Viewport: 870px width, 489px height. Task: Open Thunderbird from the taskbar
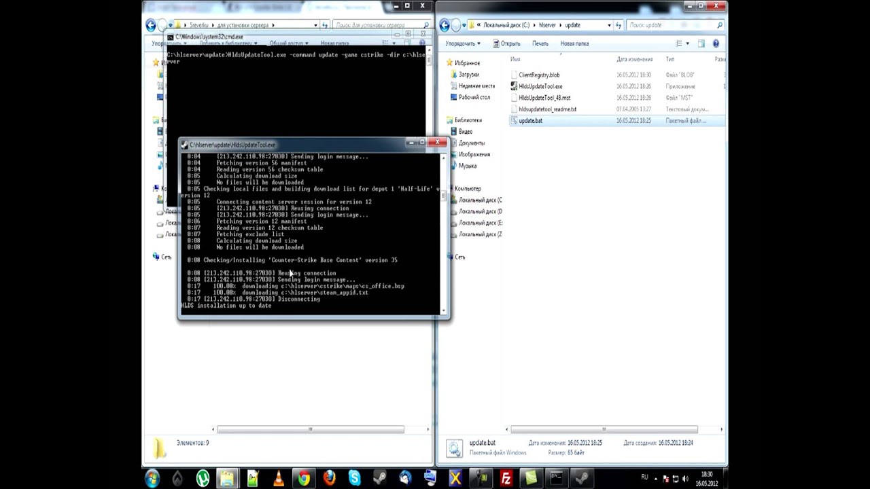(406, 478)
